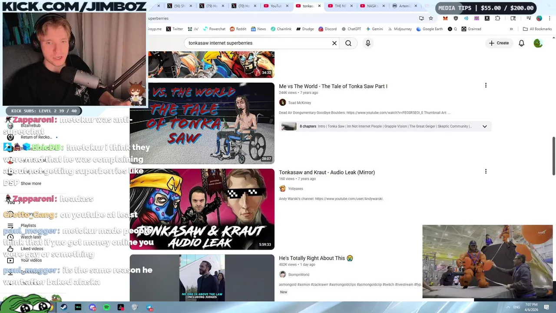
Task: Open the Chainlink bookmark
Action: (x=281, y=29)
